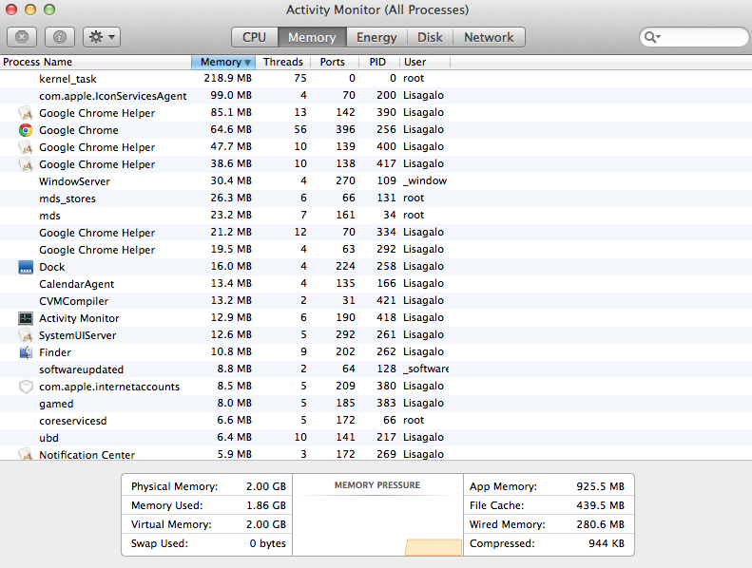
Task: Click the App Memory 925.5 MB value
Action: pyautogui.click(x=601, y=486)
